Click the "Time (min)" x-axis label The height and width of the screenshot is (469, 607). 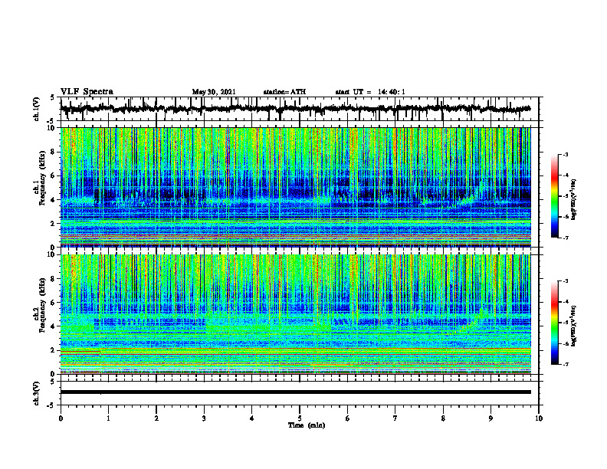click(x=307, y=425)
